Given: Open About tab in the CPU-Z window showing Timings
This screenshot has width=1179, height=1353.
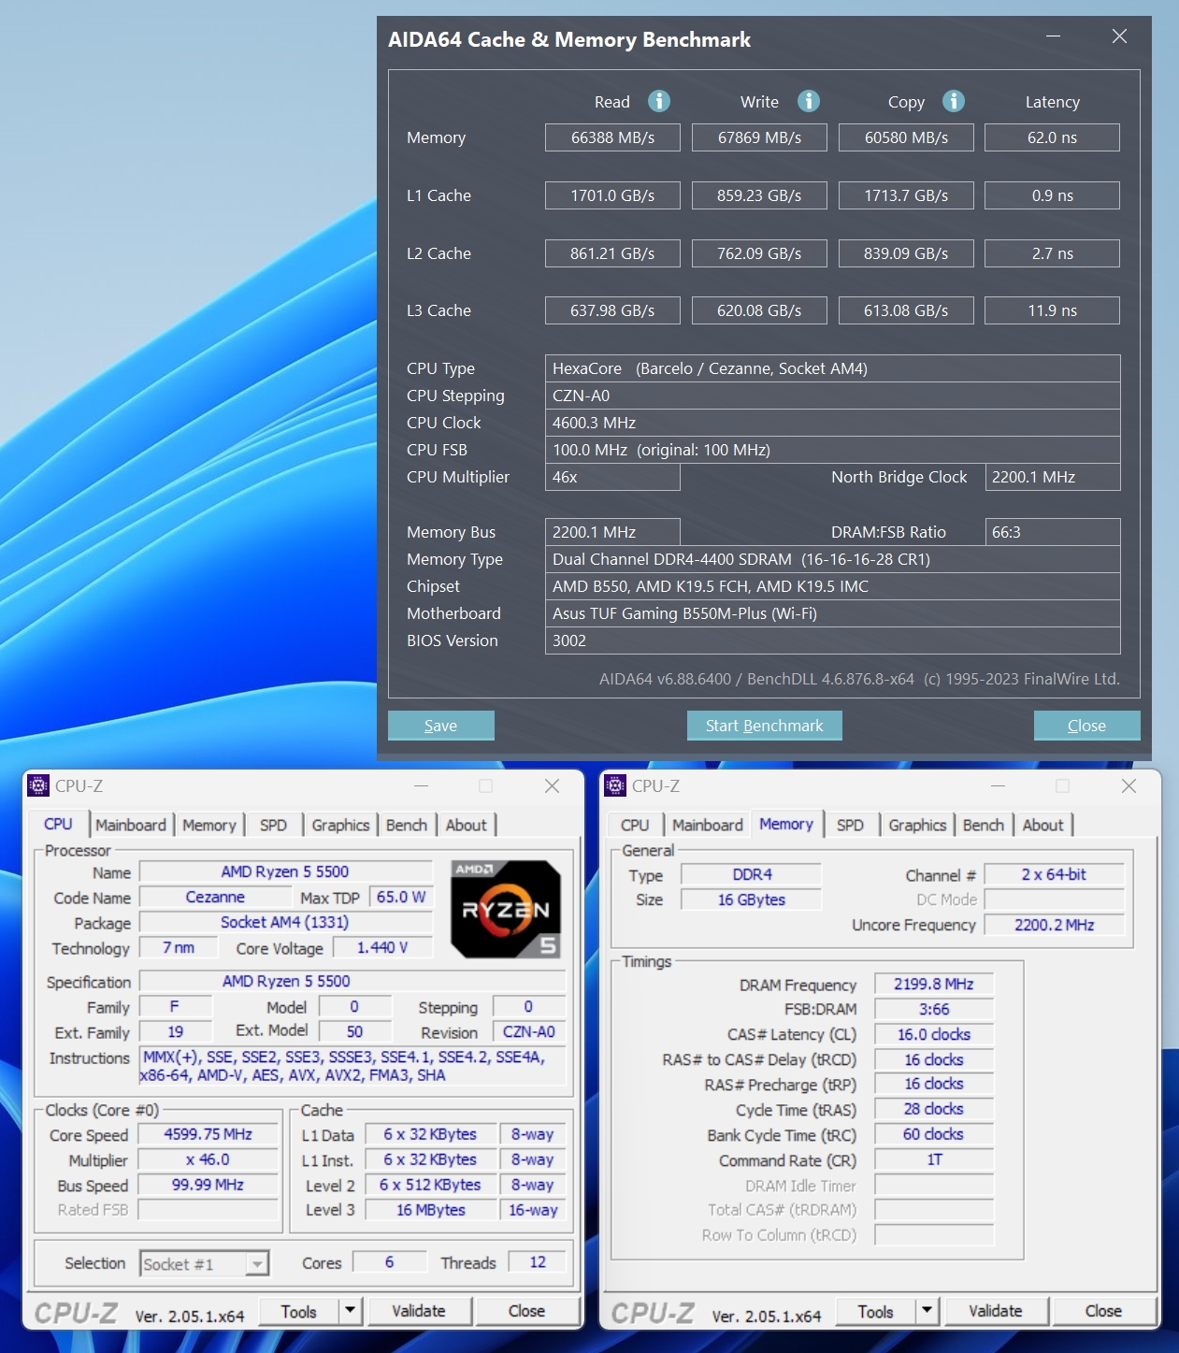Looking at the screenshot, I should point(1042,825).
